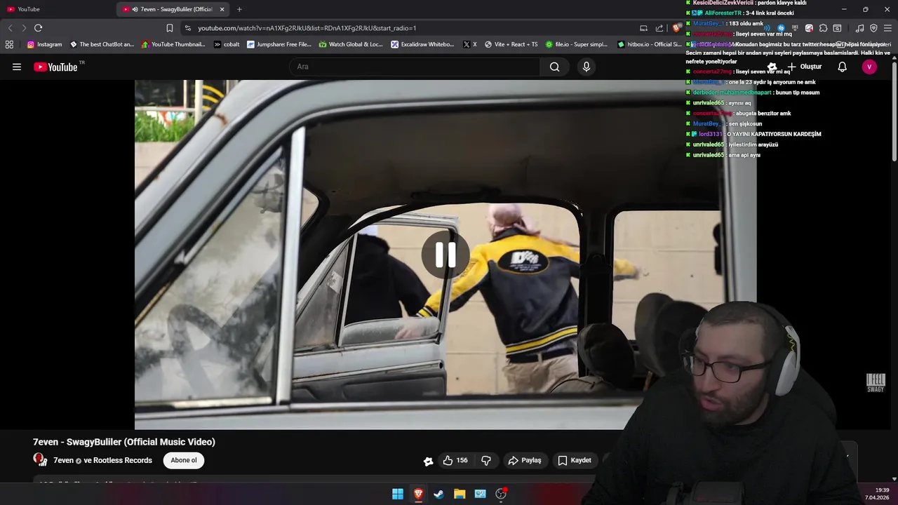Open browser extensions puzzle icon
The width and height of the screenshot is (898, 505).
824,28
